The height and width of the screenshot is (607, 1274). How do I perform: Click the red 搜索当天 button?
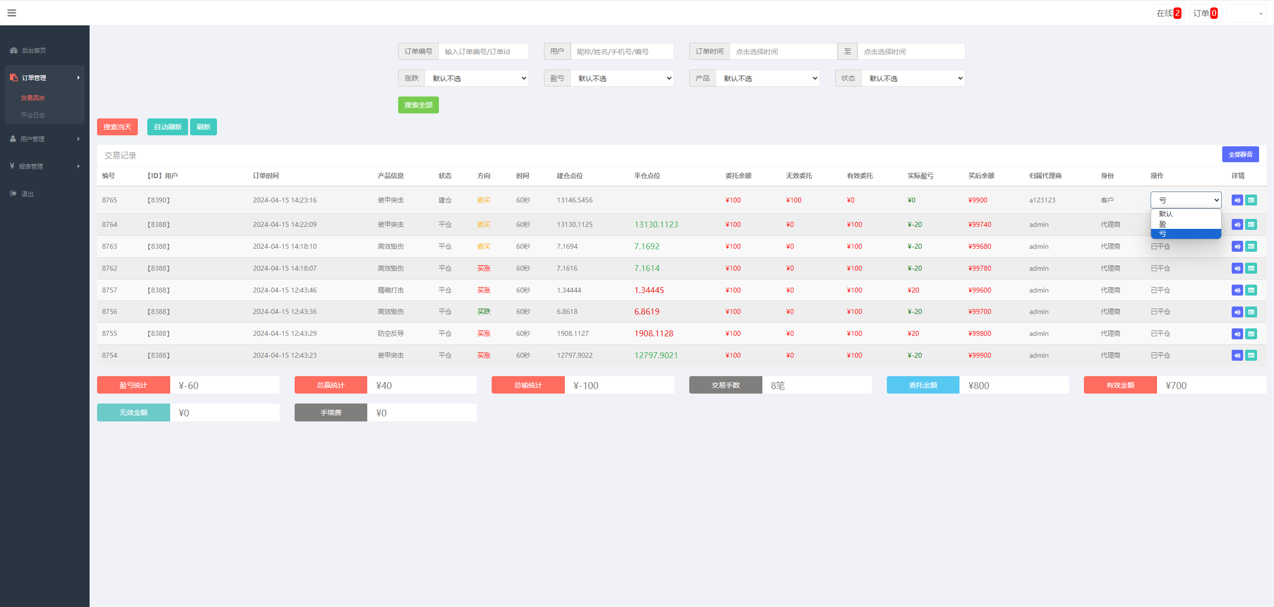click(x=117, y=127)
